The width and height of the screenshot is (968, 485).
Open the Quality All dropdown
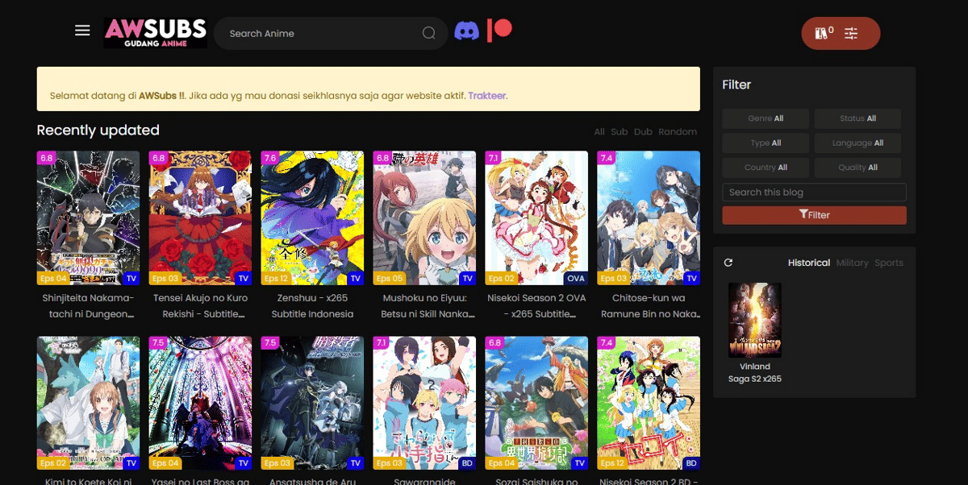coord(857,167)
